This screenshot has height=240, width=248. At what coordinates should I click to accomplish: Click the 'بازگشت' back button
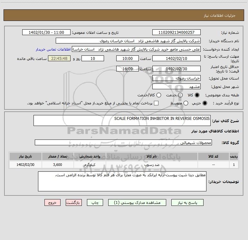click(x=74, y=203)
